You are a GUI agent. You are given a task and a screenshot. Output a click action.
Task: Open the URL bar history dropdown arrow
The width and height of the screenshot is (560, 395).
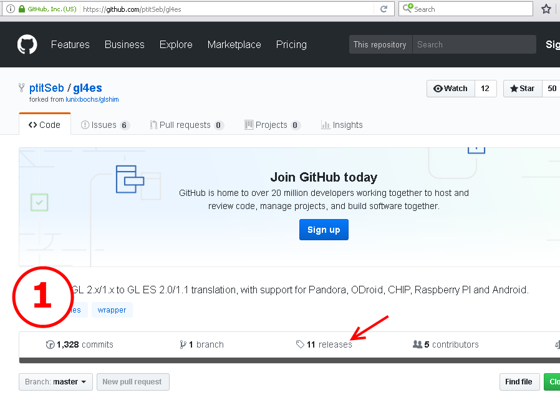tap(368, 9)
